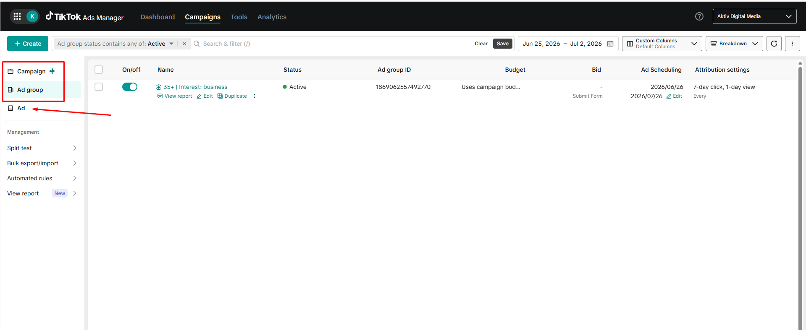Image resolution: width=806 pixels, height=330 pixels.
Task: Click the Active status cell
Action: [295, 87]
